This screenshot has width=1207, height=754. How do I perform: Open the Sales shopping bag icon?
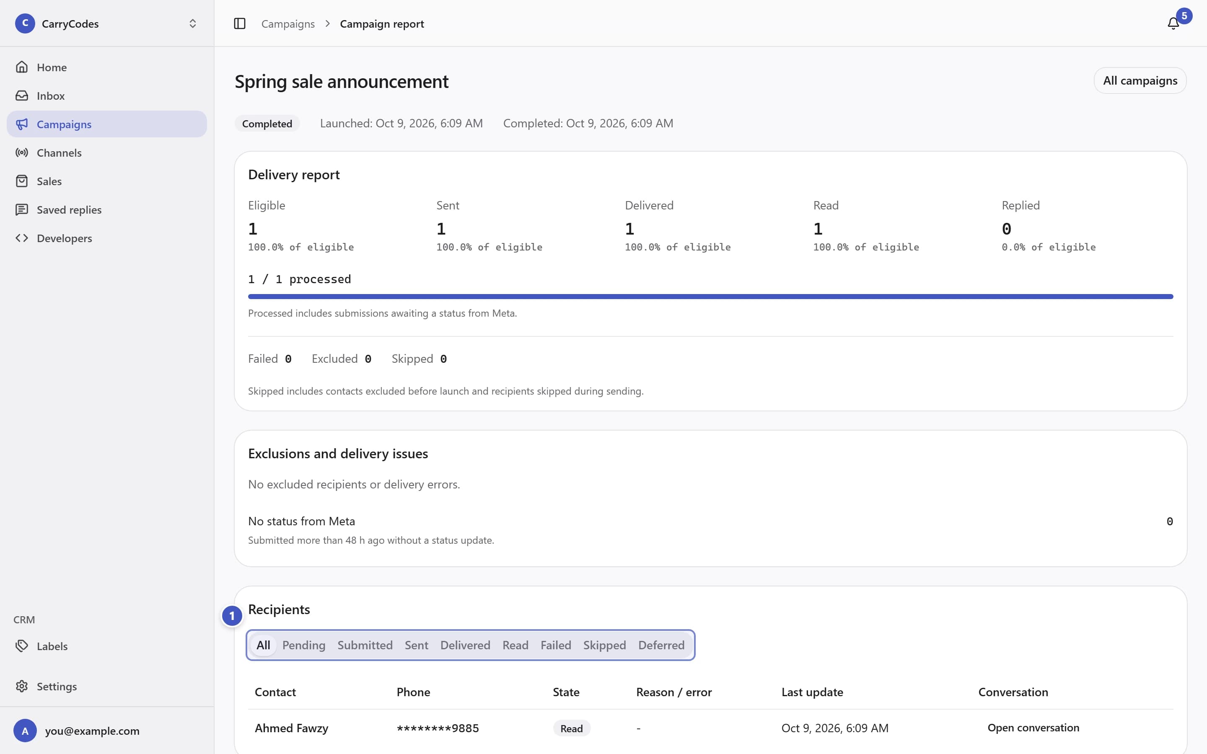click(21, 181)
